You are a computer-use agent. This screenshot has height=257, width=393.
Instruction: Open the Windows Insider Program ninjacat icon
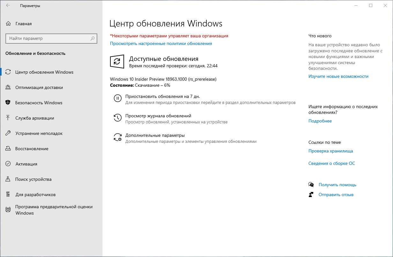click(9, 209)
